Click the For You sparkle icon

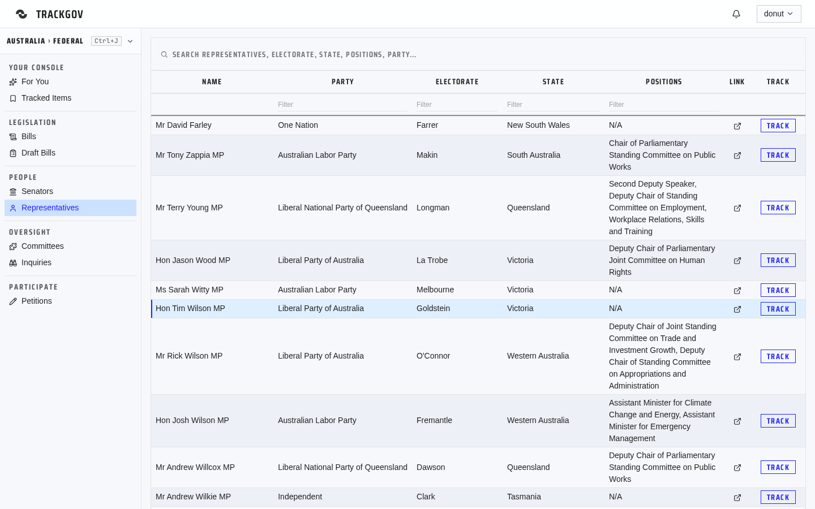pyautogui.click(x=13, y=82)
